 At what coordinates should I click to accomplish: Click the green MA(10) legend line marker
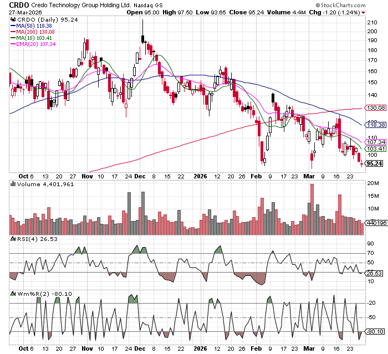point(13,38)
